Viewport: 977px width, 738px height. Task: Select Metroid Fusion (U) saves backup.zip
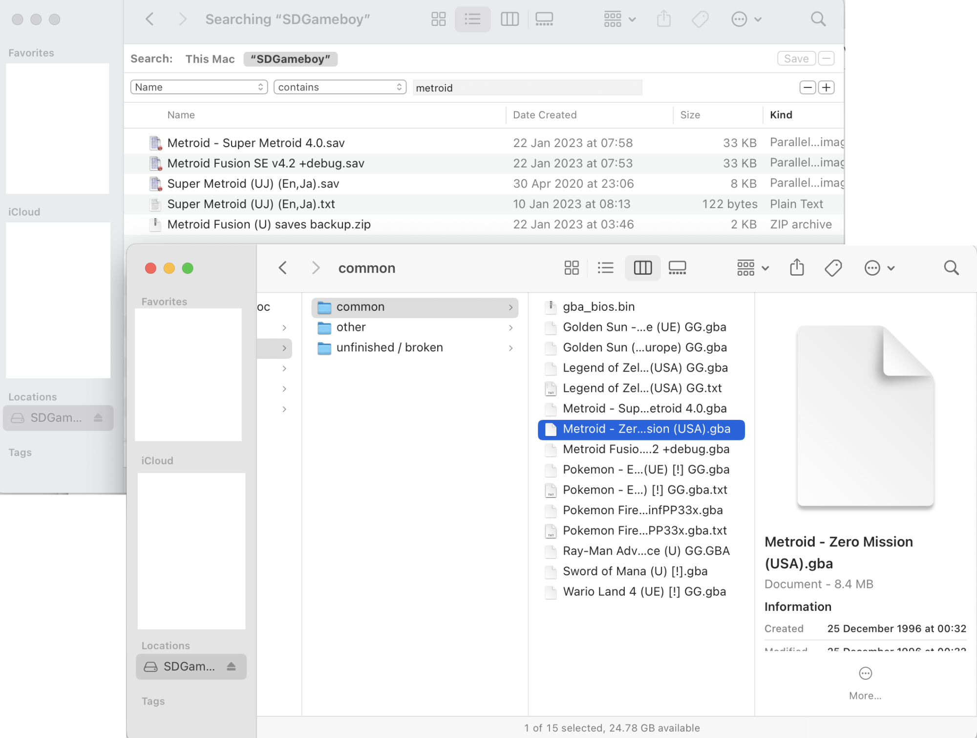pos(484,224)
